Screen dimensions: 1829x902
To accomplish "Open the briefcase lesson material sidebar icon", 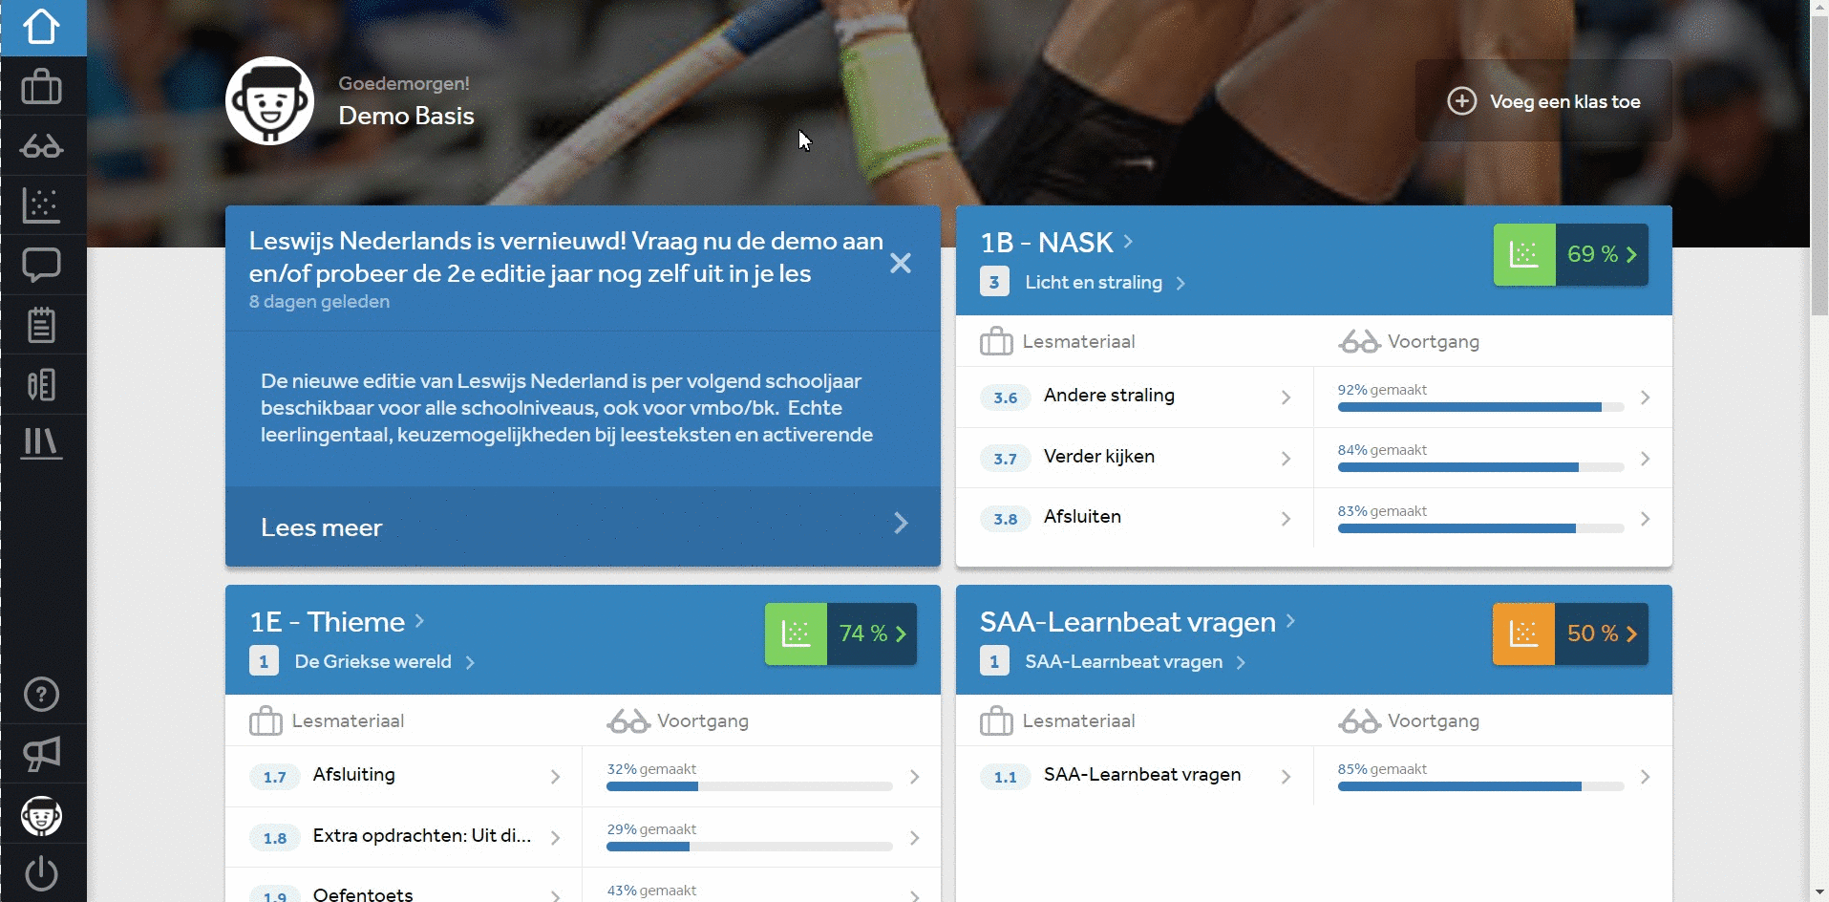I will [x=42, y=87].
